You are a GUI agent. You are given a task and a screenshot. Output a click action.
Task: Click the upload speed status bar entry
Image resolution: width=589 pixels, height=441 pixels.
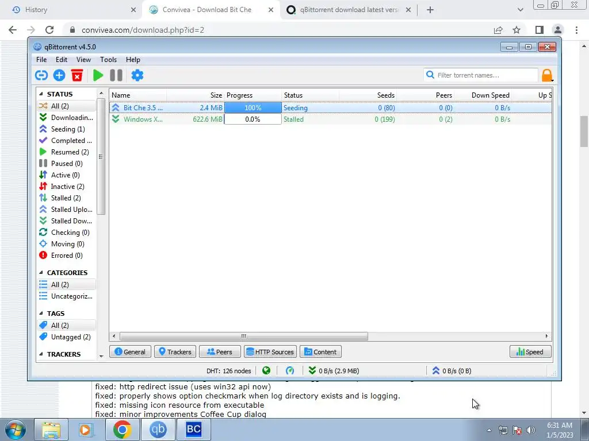pos(453,371)
